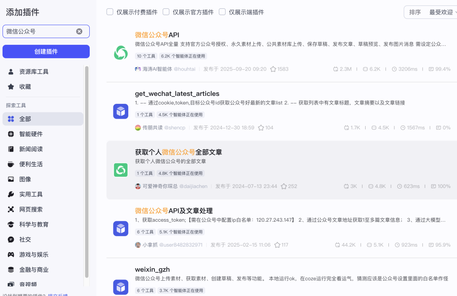The height and width of the screenshot is (296, 457).
Task: Open author 传朋共读 @shencp
Action: pyautogui.click(x=160, y=128)
